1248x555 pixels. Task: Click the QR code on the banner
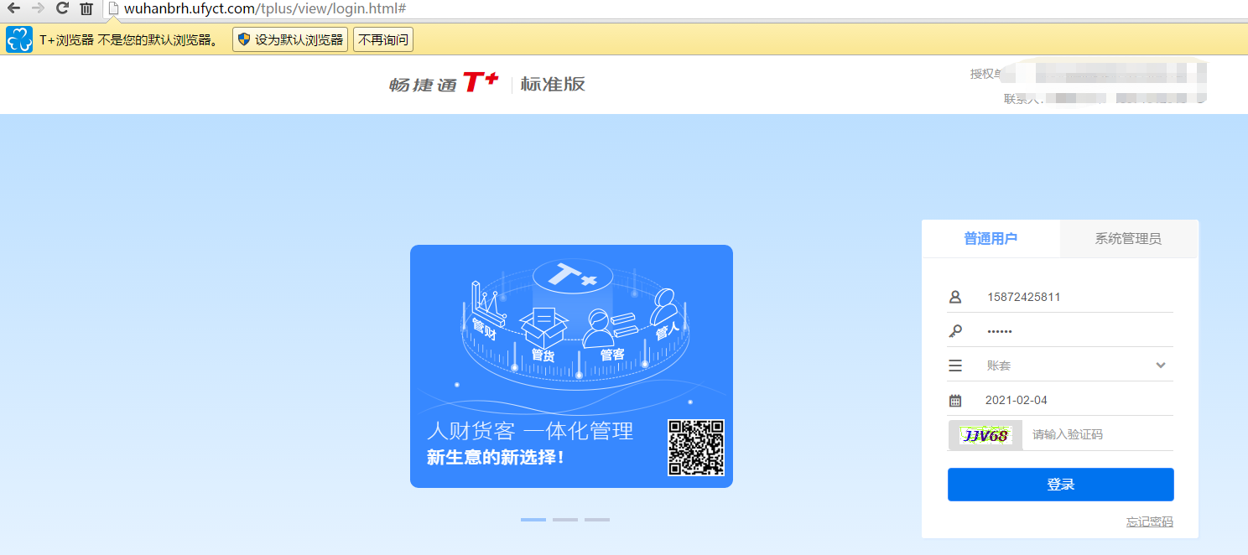coord(696,448)
